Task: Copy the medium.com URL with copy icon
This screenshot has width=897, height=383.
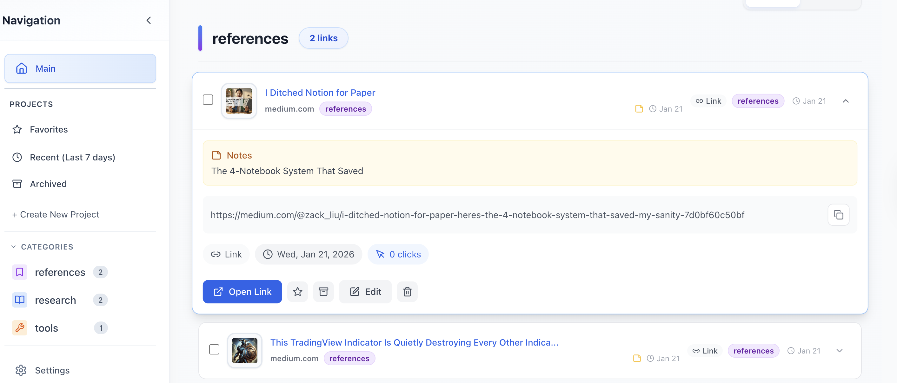Action: point(838,215)
